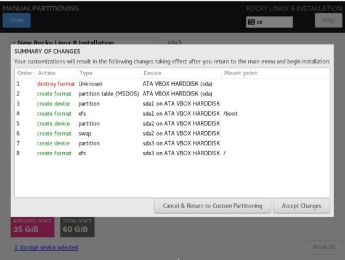The height and width of the screenshot is (260, 345).
Task: Sort by the Action column header
Action: [56, 73]
